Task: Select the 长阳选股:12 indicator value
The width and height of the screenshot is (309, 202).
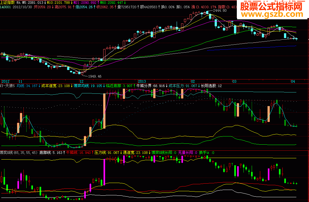Action: (211, 86)
